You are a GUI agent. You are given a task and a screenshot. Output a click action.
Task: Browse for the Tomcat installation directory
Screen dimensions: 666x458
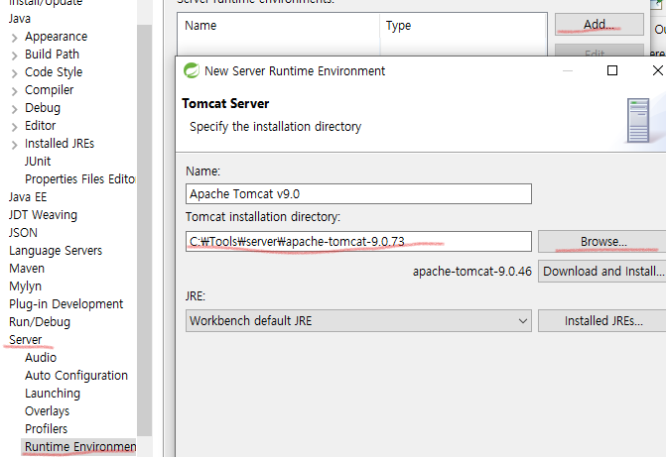click(x=603, y=241)
